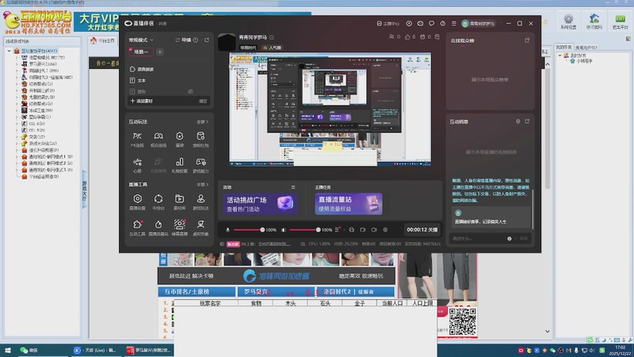The width and height of the screenshot is (634, 357).
Task: Open 微信 from the taskbar
Action: point(29,350)
